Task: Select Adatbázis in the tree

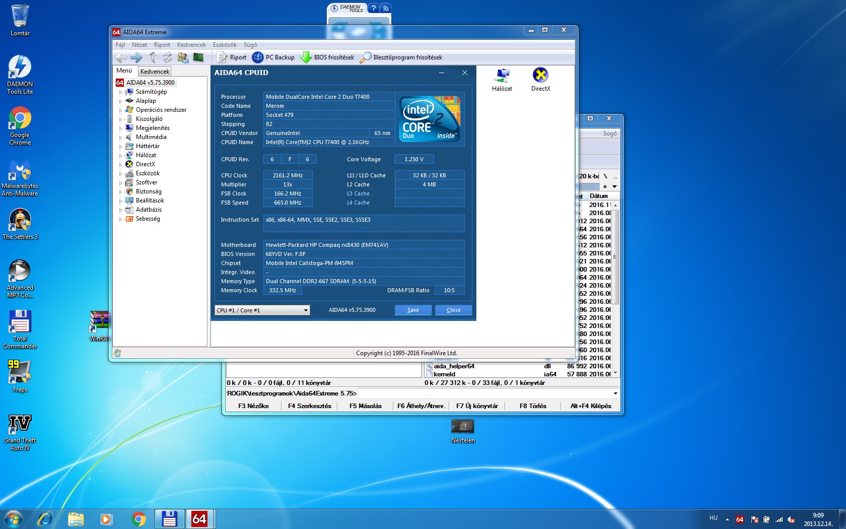Action: 149,210
